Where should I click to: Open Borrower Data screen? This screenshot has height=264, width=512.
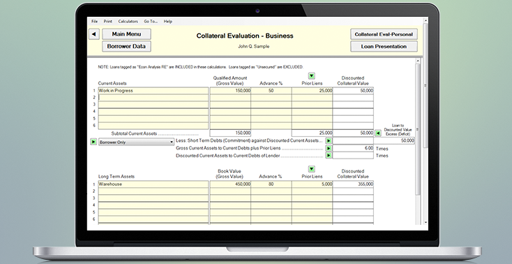tap(126, 46)
